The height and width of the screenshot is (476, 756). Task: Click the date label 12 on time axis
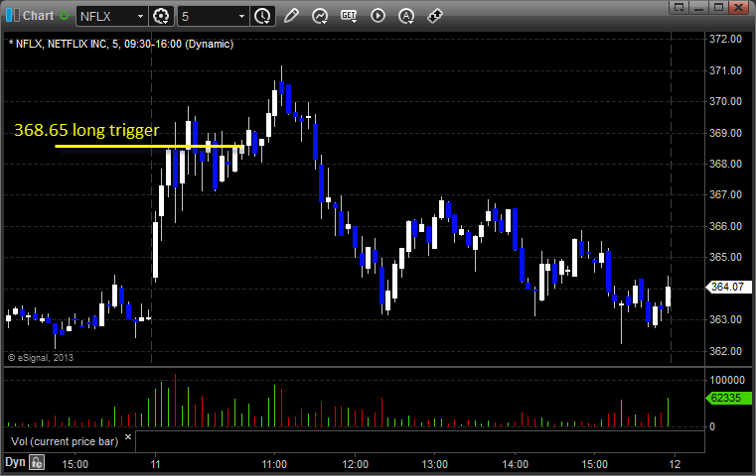(x=675, y=464)
